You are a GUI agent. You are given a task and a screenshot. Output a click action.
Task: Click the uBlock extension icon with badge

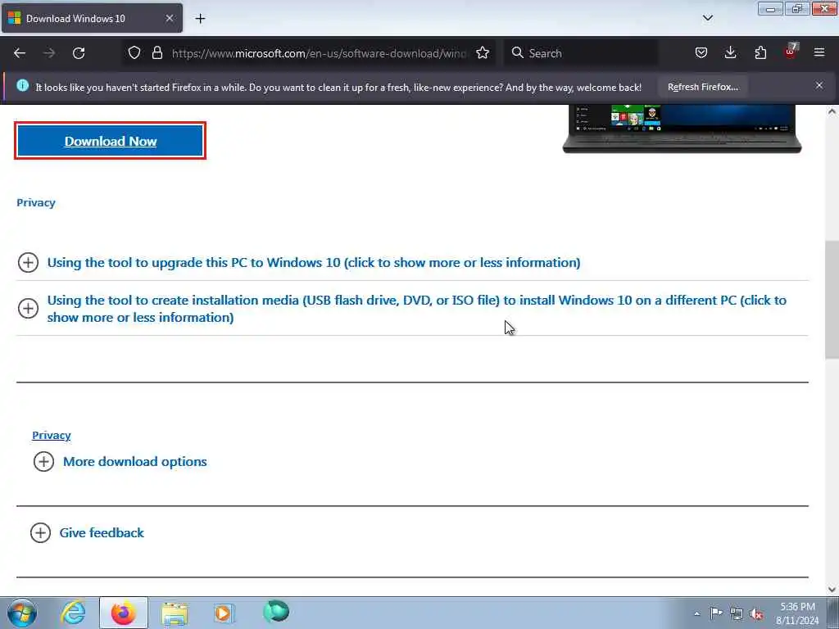click(791, 52)
